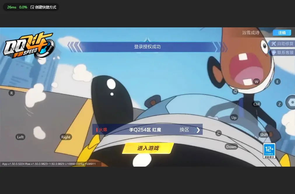Select the 手Q254区 红魔 server bar
295x194 pixels.
click(x=147, y=129)
